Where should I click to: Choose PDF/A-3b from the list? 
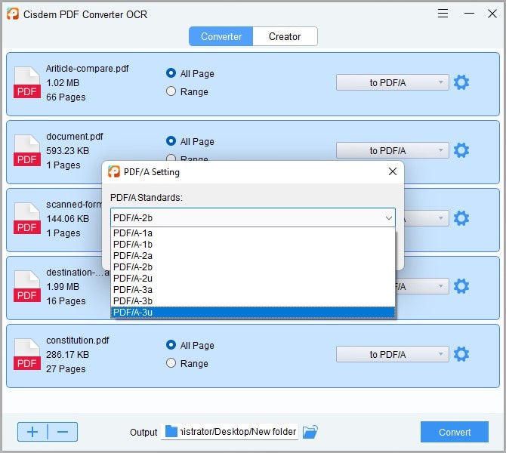253,300
